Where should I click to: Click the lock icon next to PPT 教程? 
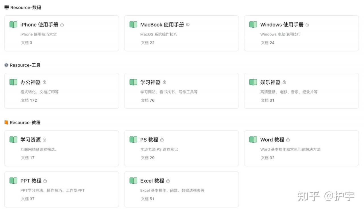click(45, 181)
